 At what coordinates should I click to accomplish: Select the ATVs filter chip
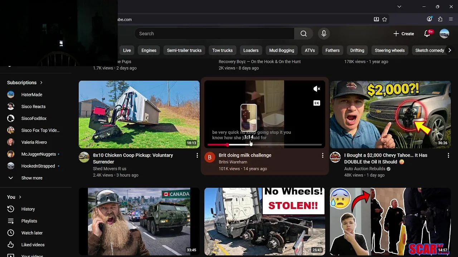(310, 50)
